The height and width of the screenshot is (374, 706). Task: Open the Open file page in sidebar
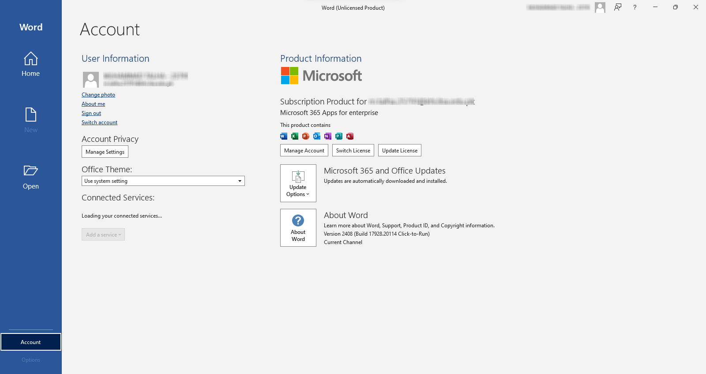point(30,177)
